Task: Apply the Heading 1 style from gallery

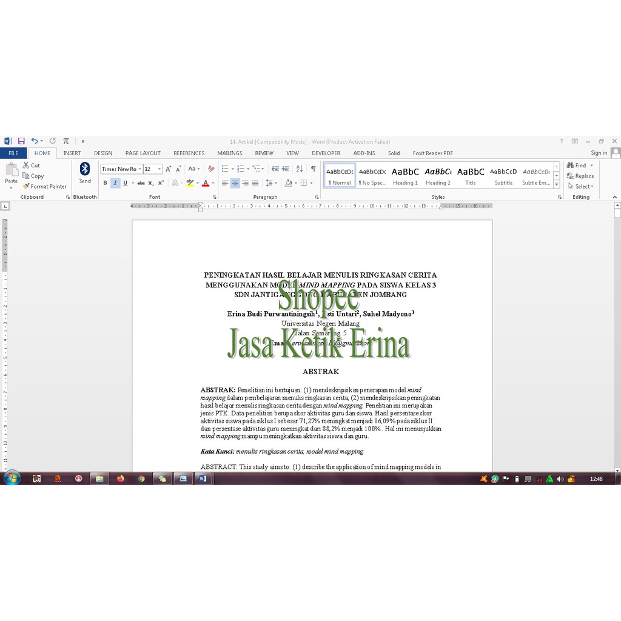Action: point(405,176)
